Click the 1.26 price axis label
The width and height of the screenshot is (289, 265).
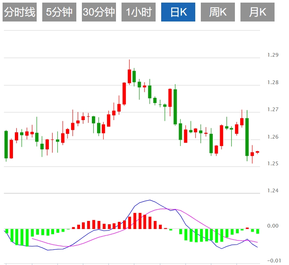coord(273,137)
